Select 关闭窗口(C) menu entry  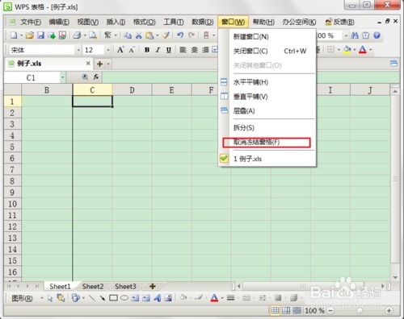coord(267,51)
